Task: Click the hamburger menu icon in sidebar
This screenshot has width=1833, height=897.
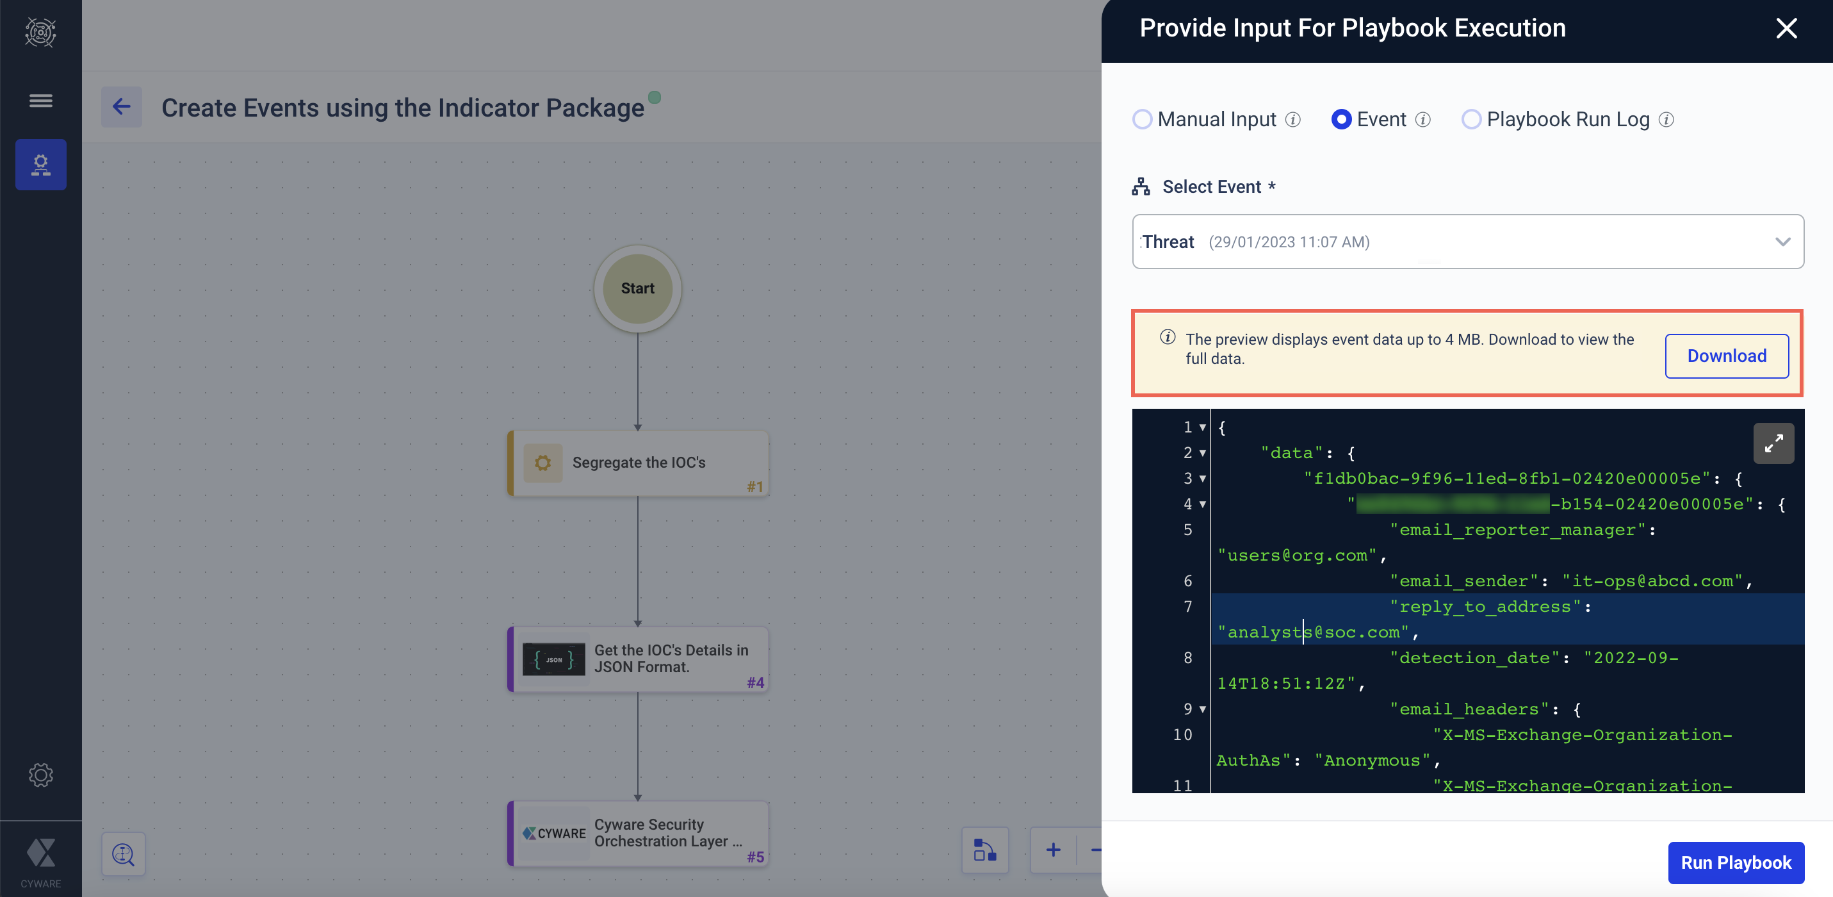Action: [x=40, y=101]
